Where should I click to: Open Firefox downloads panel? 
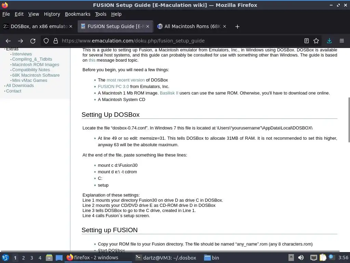tap(329, 41)
